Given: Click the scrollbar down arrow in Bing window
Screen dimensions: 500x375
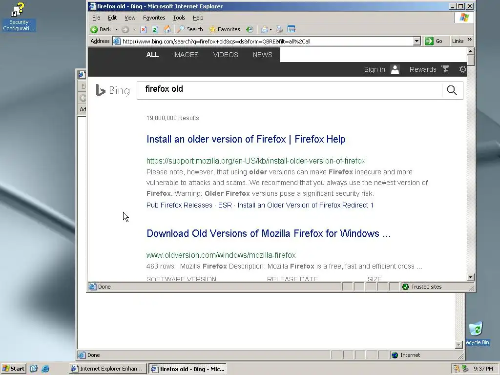Looking at the screenshot, I should (x=470, y=277).
